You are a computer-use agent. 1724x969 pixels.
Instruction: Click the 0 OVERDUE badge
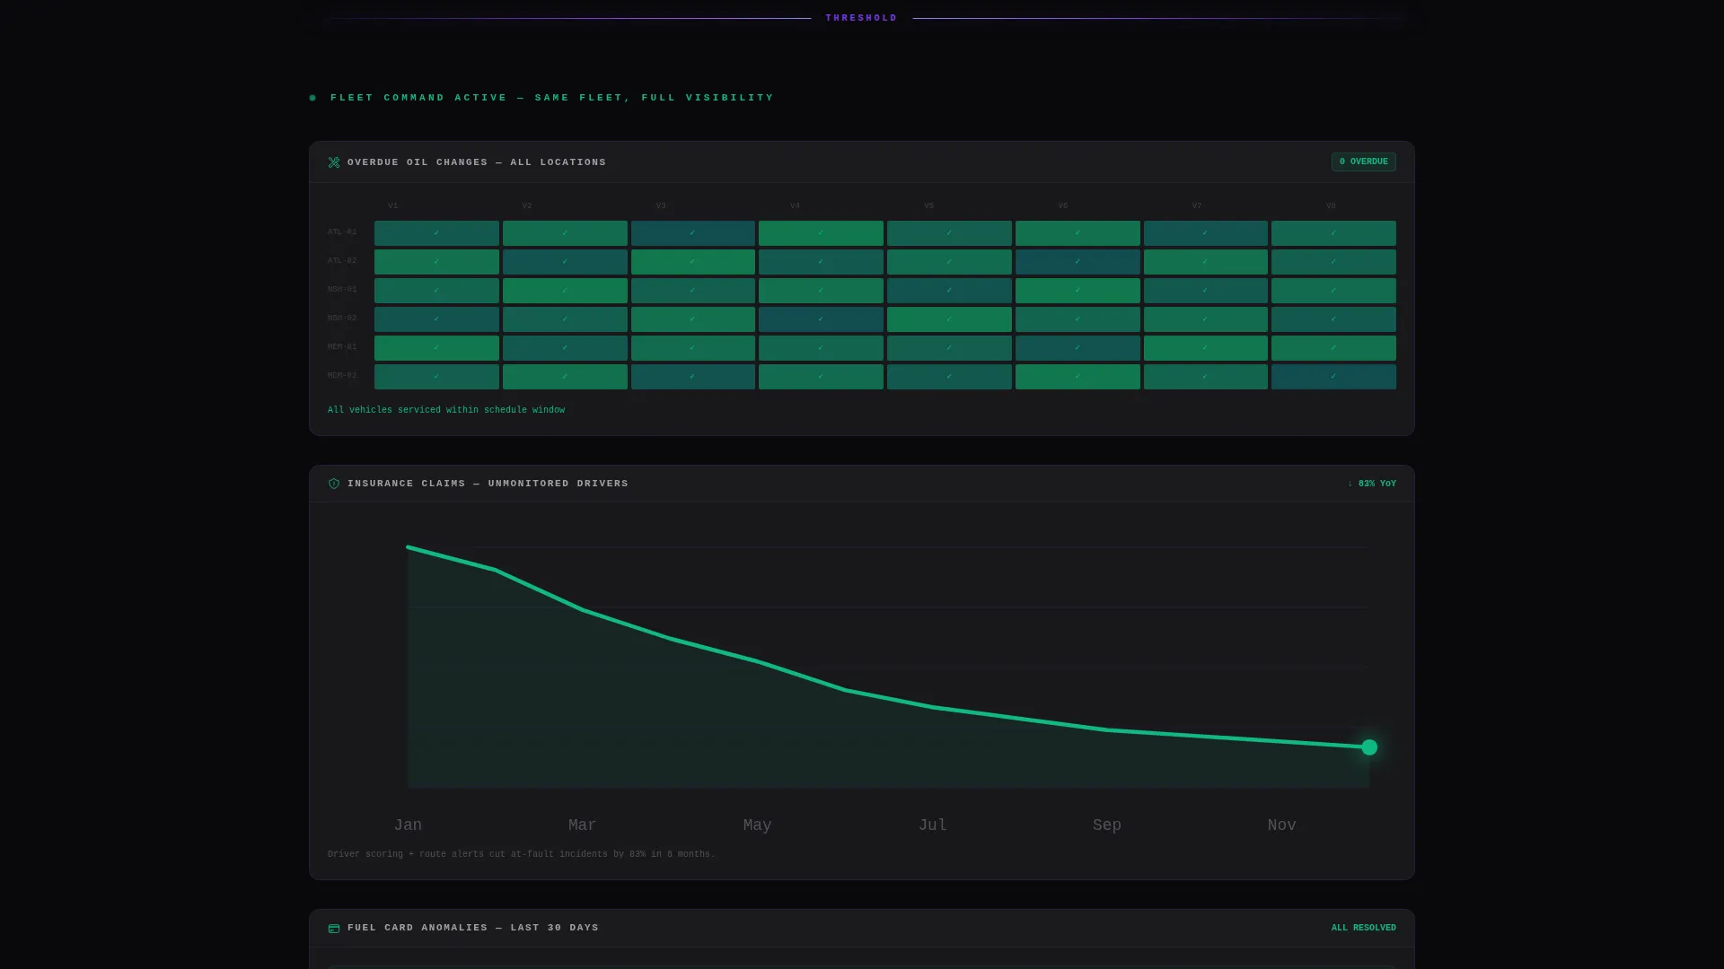pos(1363,161)
